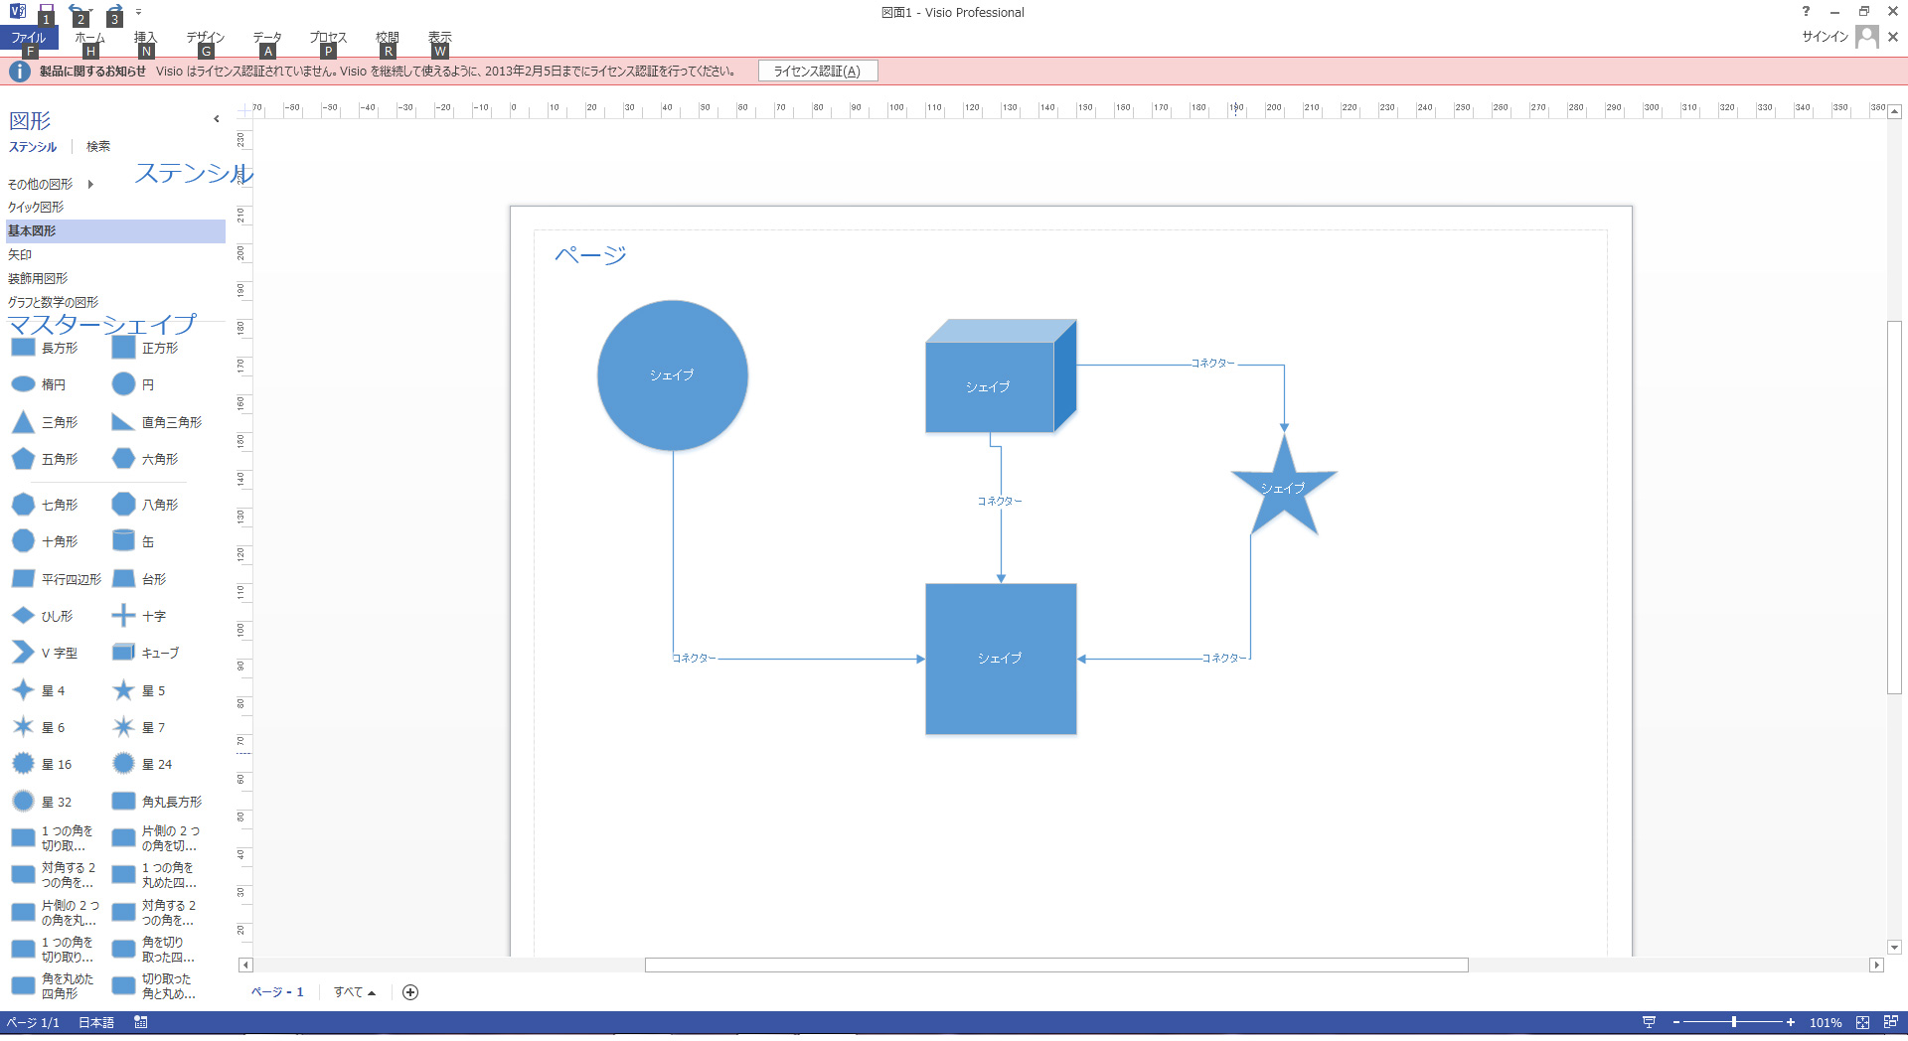
Task: Select the 三角形 triangle master shape
Action: click(44, 422)
